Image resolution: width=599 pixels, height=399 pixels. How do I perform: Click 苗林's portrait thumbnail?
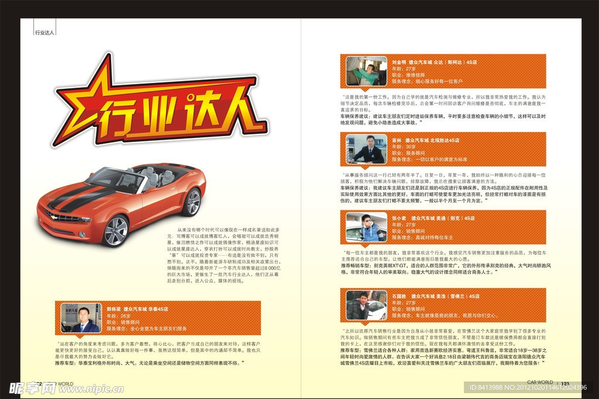point(366,149)
